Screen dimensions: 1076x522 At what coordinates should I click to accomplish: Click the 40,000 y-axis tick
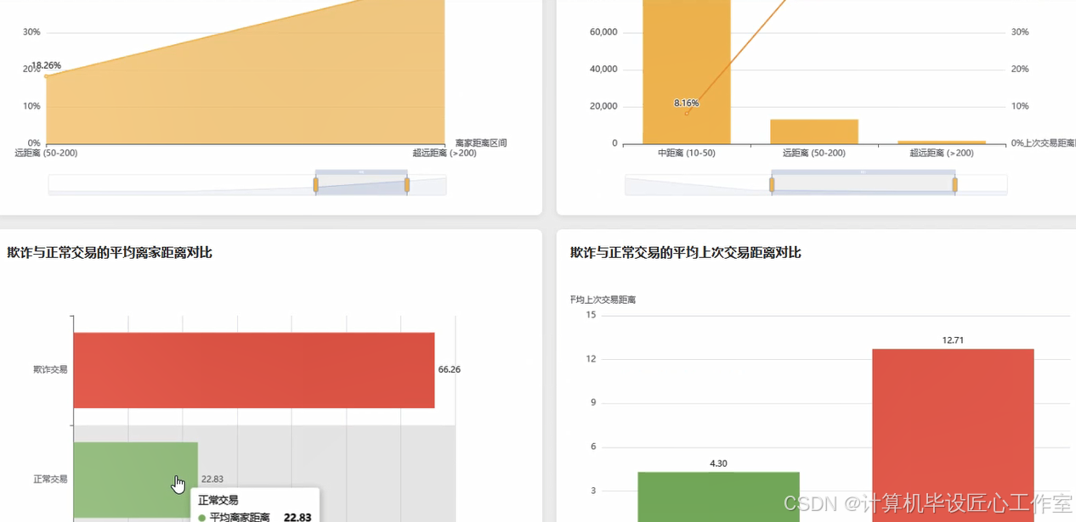point(603,70)
